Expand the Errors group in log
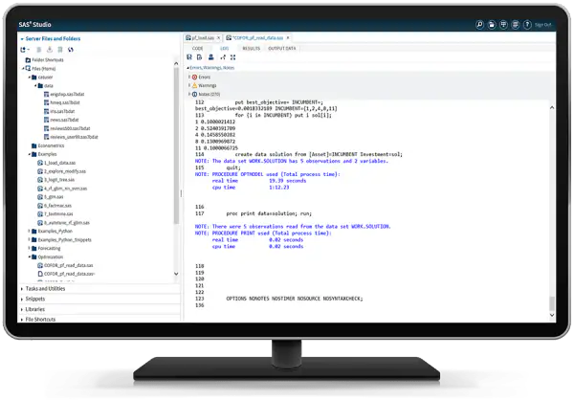The image size is (574, 401). (x=189, y=77)
